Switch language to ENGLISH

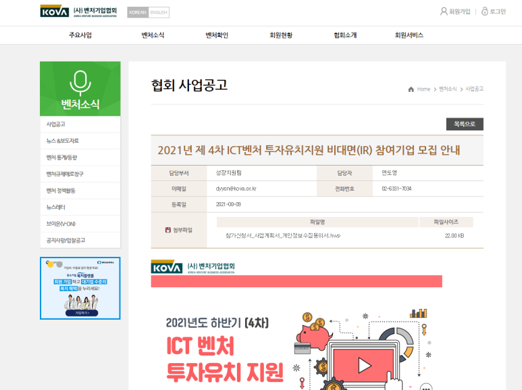coord(159,12)
